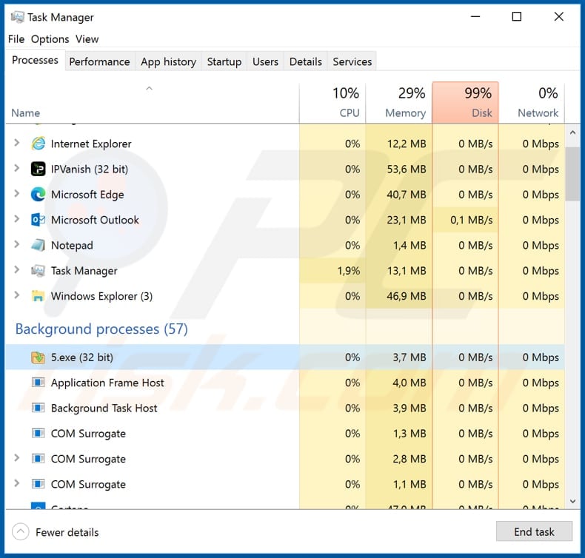Switch to the Users tab
Screen dimensions: 585x558
point(265,61)
